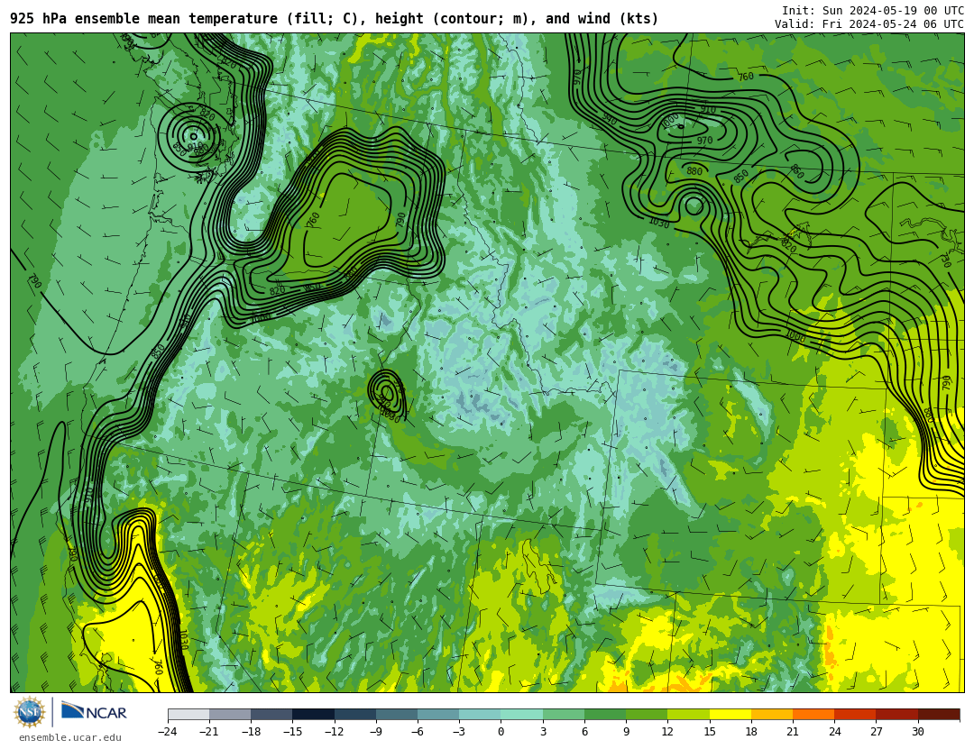Open the ensemble.ucar.edu link text
Image resolution: width=974 pixels, height=749 pixels.
click(70, 738)
